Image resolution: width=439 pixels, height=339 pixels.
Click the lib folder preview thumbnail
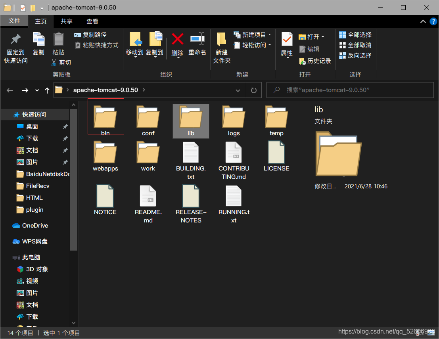pyautogui.click(x=339, y=154)
